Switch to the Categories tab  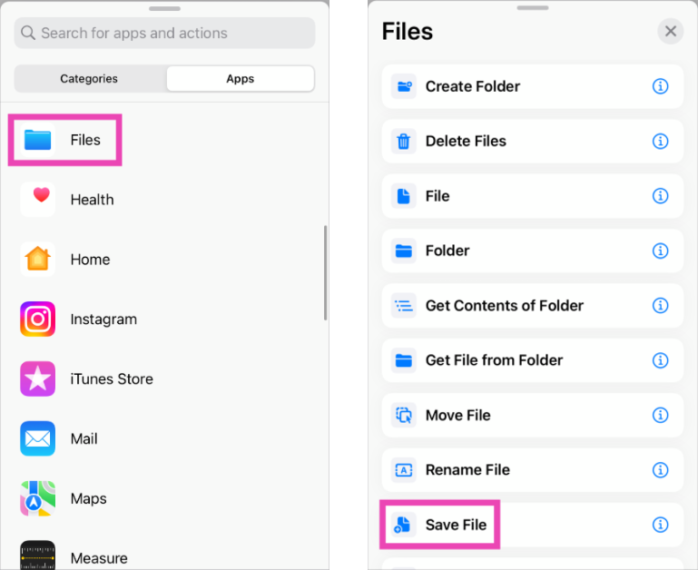pyautogui.click(x=89, y=79)
